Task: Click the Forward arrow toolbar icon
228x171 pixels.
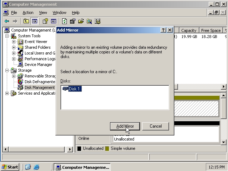Action: [15, 21]
